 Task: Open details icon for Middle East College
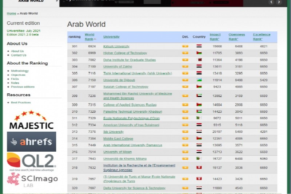click(x=185, y=139)
